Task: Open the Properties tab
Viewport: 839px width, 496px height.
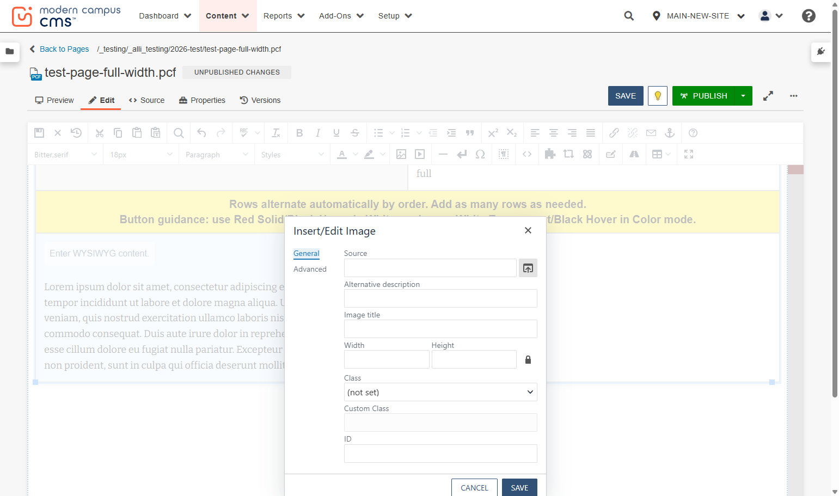Action: pyautogui.click(x=202, y=100)
